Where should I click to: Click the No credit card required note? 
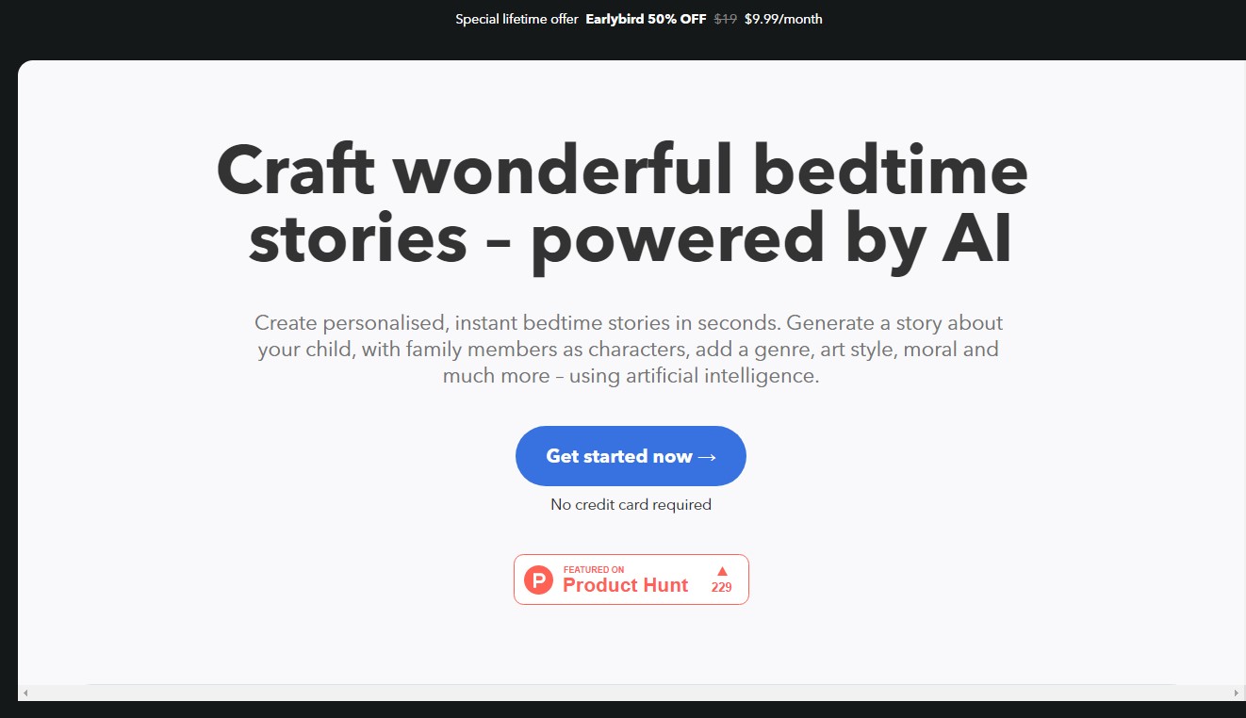631,504
